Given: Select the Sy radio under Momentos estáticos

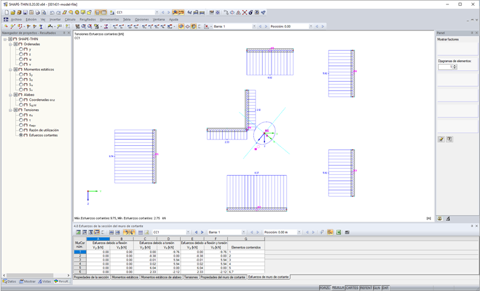Looking at the screenshot, I should [21, 74].
